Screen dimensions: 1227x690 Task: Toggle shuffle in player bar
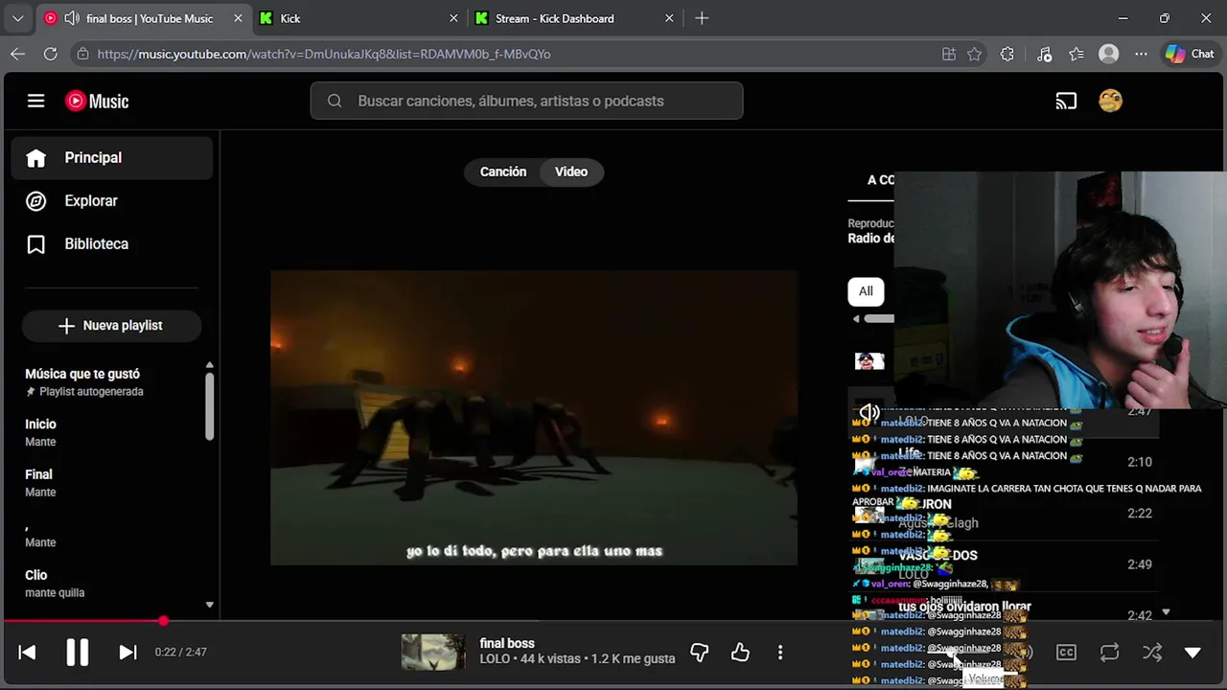[1152, 653]
